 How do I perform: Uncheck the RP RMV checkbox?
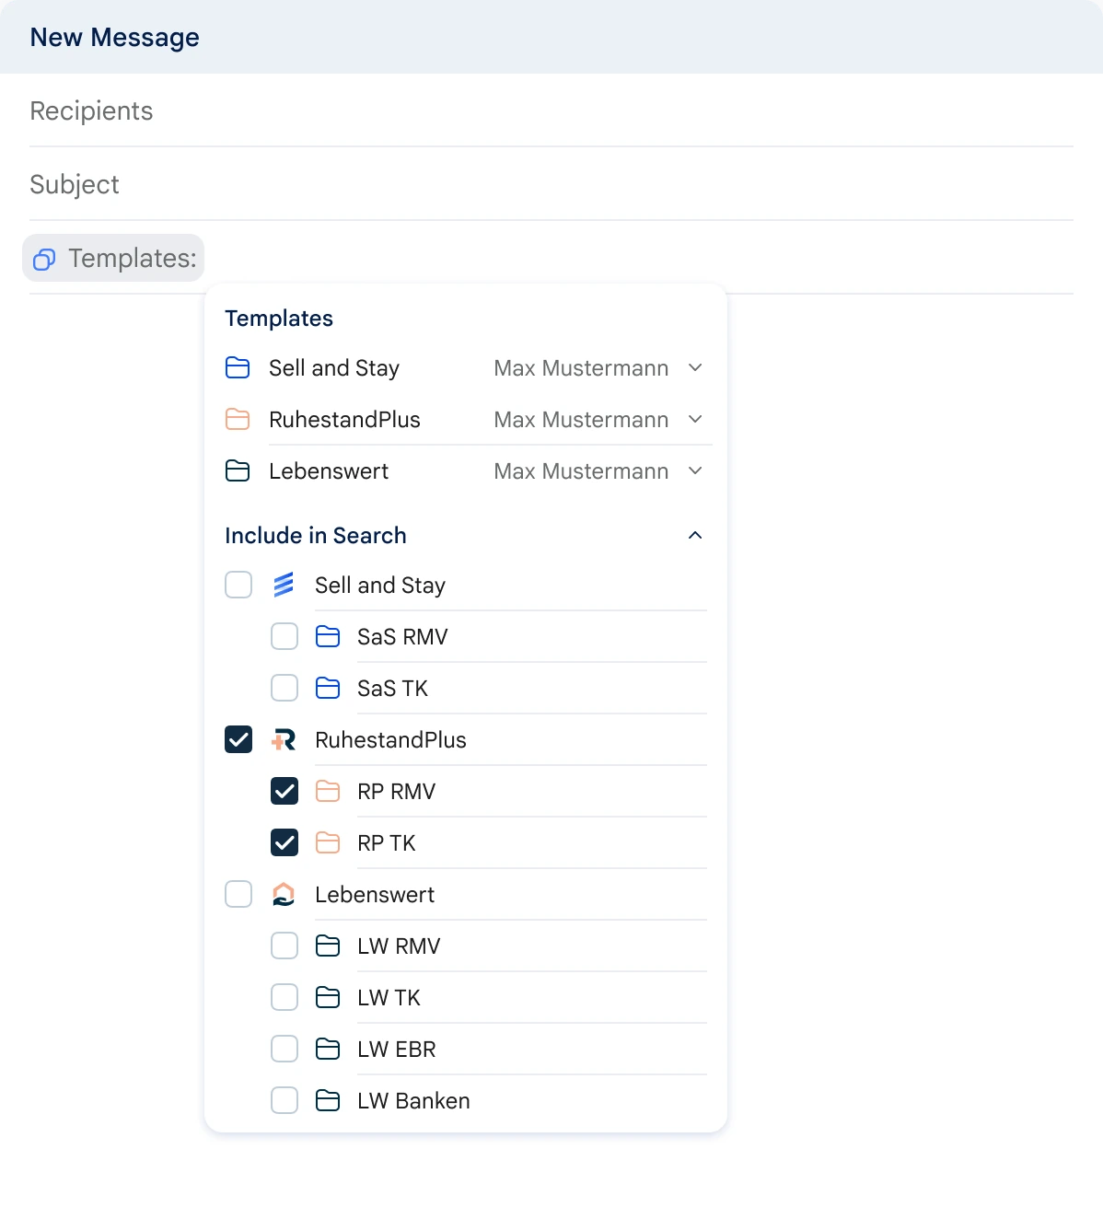(284, 791)
